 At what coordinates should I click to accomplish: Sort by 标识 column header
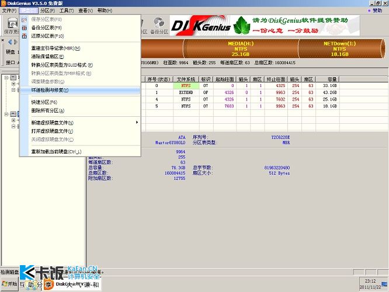point(206,79)
